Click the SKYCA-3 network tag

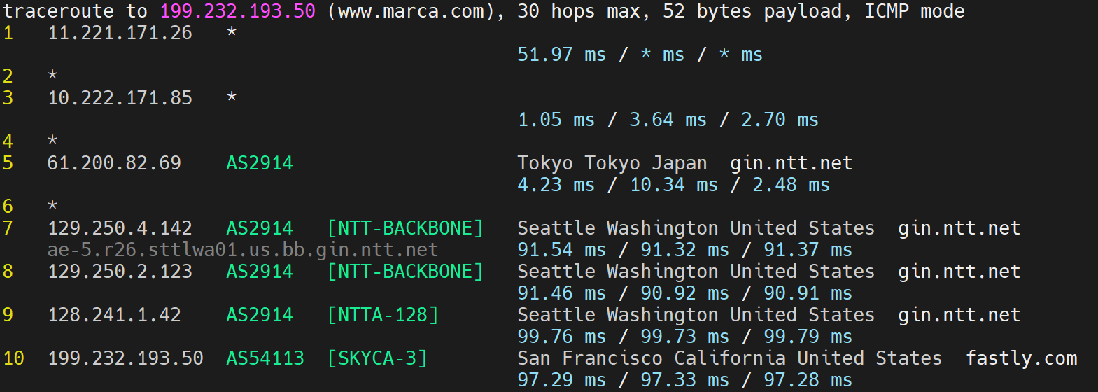point(377,358)
